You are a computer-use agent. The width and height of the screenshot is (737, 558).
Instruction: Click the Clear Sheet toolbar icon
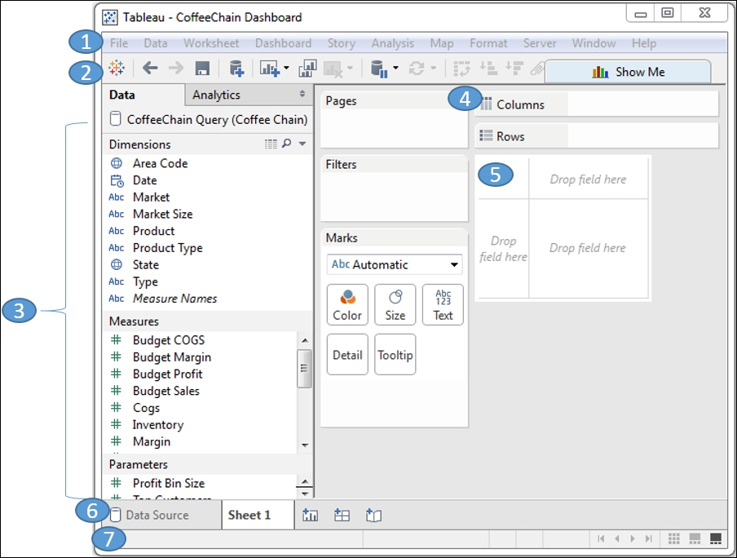(333, 69)
